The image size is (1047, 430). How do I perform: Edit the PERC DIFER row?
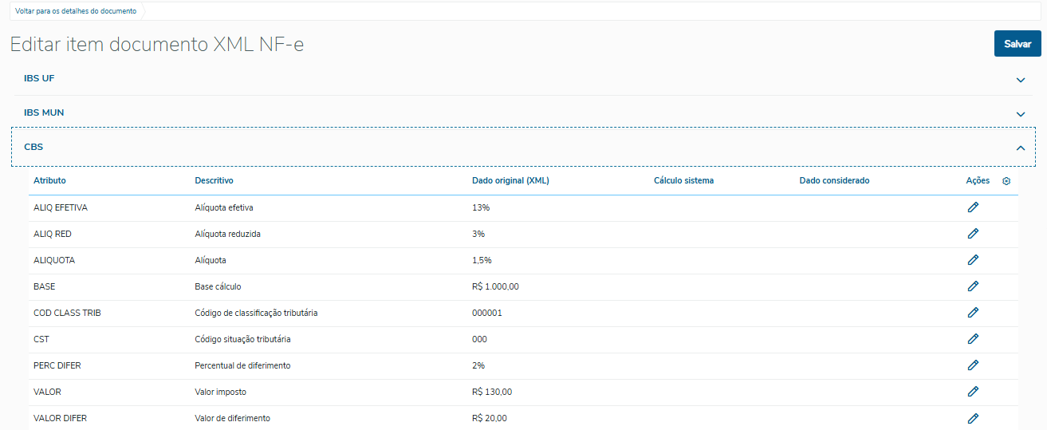[x=973, y=365]
